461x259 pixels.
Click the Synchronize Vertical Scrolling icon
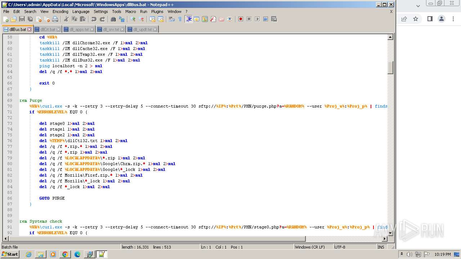pos(152,19)
